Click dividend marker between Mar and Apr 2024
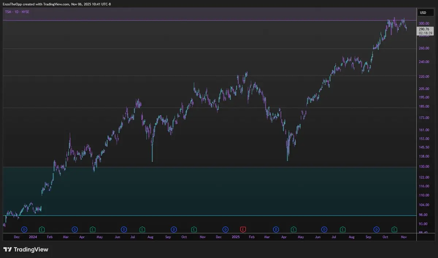The width and height of the screenshot is (438, 258). (74, 229)
